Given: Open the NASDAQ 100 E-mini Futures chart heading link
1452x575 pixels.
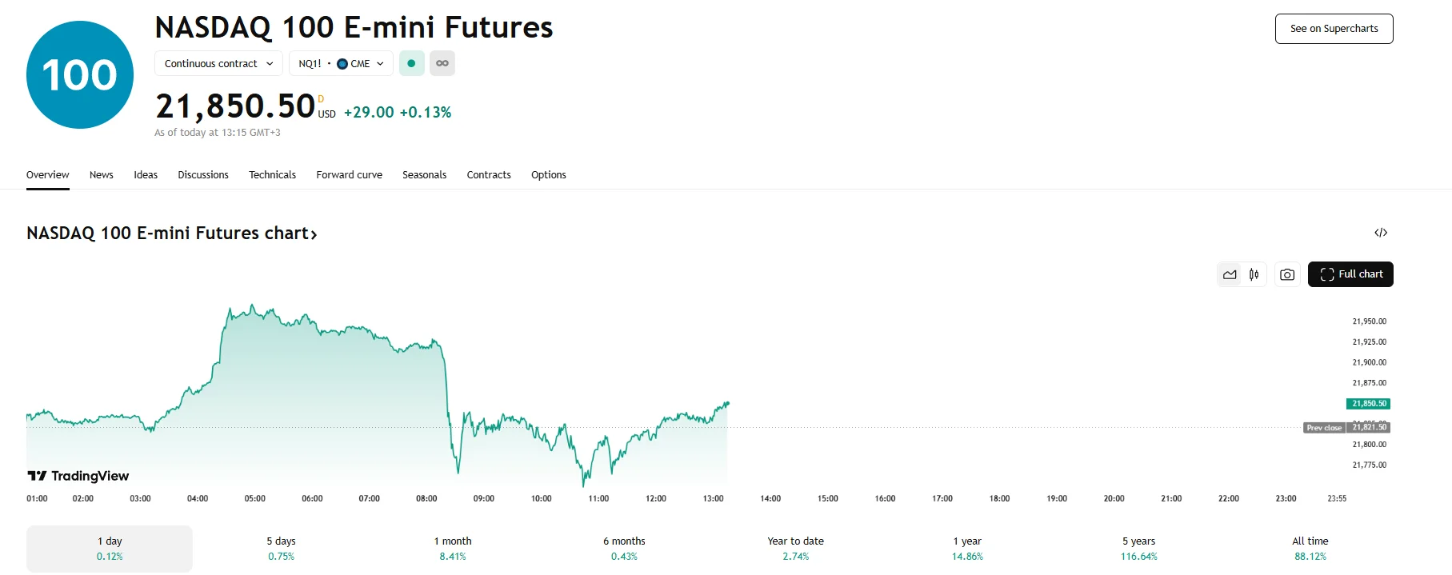Looking at the screenshot, I should 172,234.
